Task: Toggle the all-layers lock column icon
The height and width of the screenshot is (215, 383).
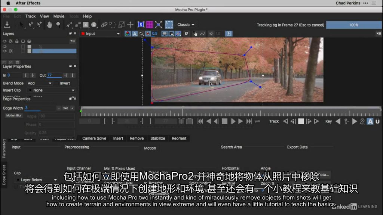Action: (17, 41)
